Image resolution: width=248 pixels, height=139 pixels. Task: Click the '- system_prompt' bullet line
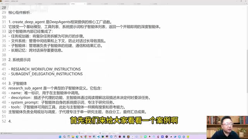coord(62,102)
